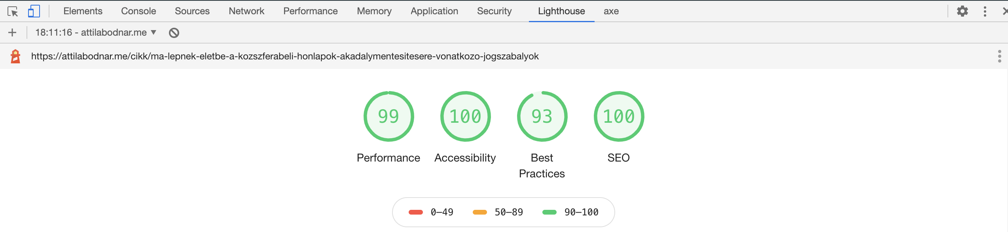This screenshot has width=1008, height=232.
Task: Open the Network tab
Action: click(246, 11)
